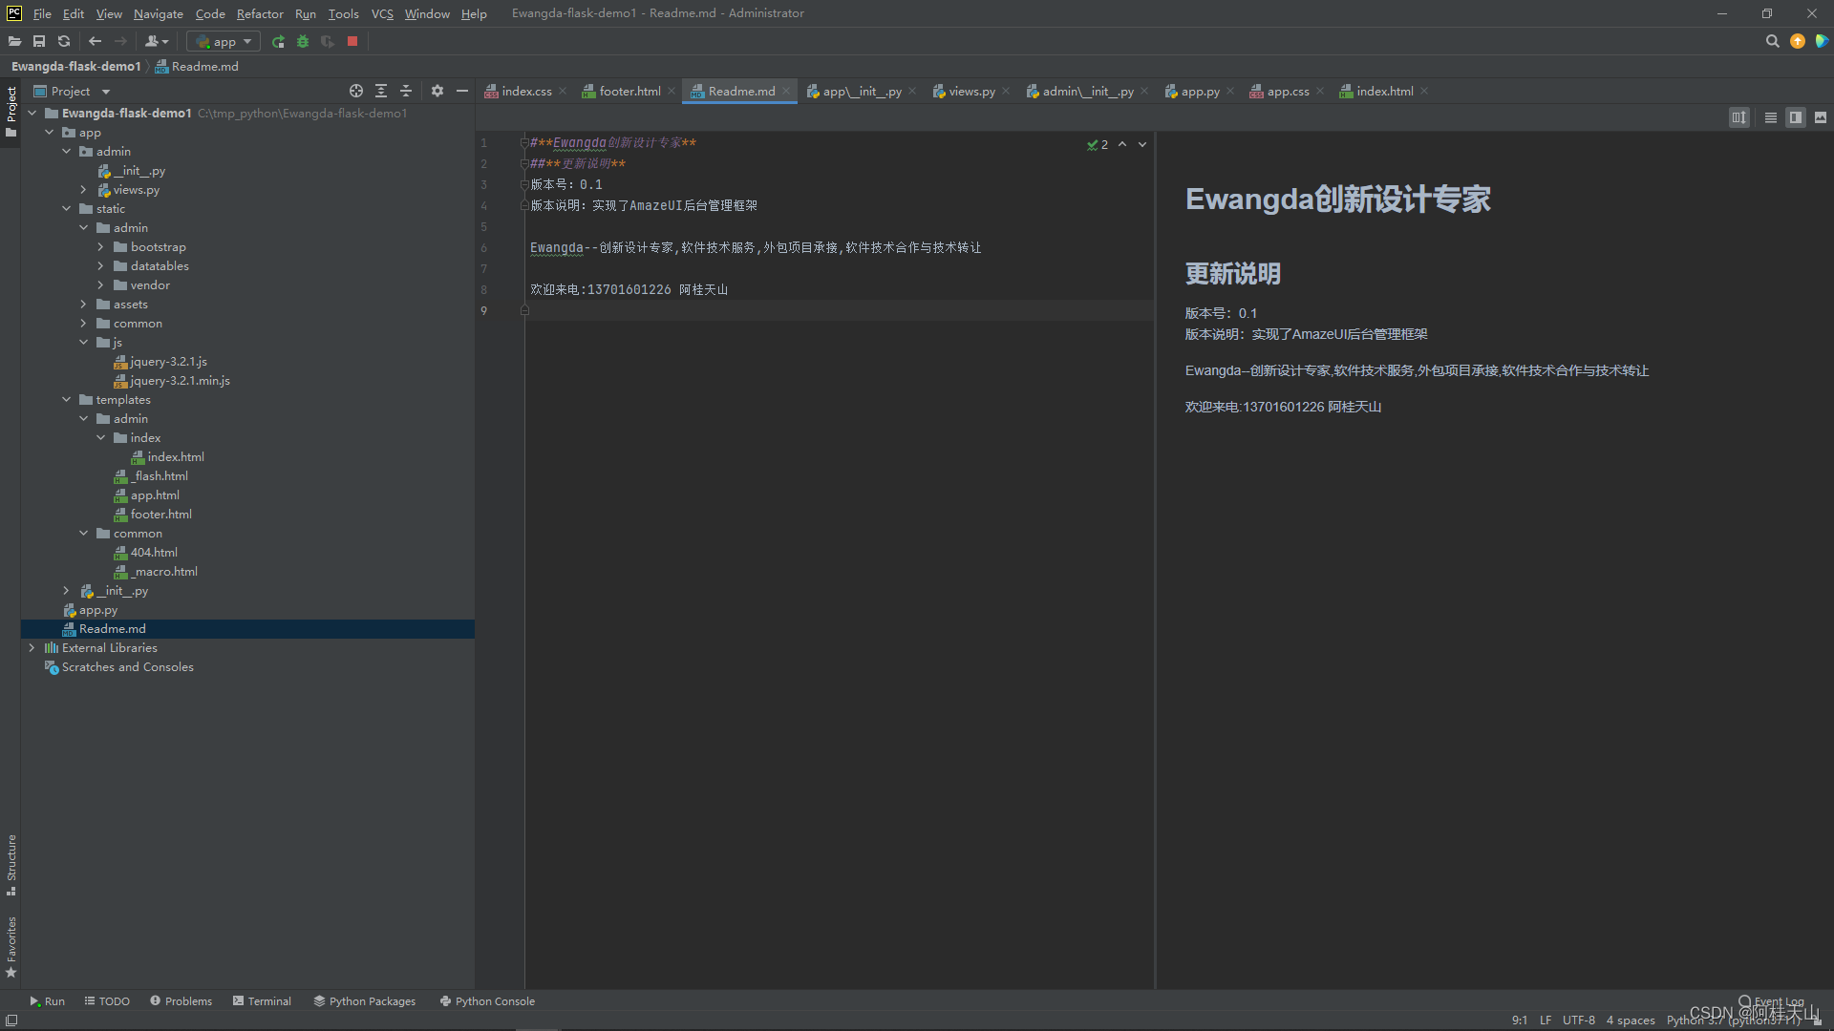Expand the vendor folder
The width and height of the screenshot is (1834, 1031).
[101, 284]
